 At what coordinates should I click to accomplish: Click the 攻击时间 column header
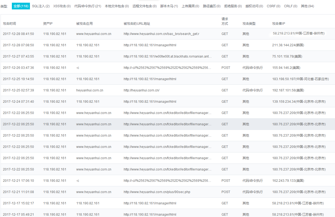click(x=9, y=24)
